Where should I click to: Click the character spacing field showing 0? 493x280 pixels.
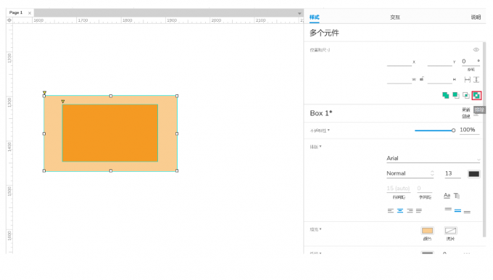[x=424, y=189]
